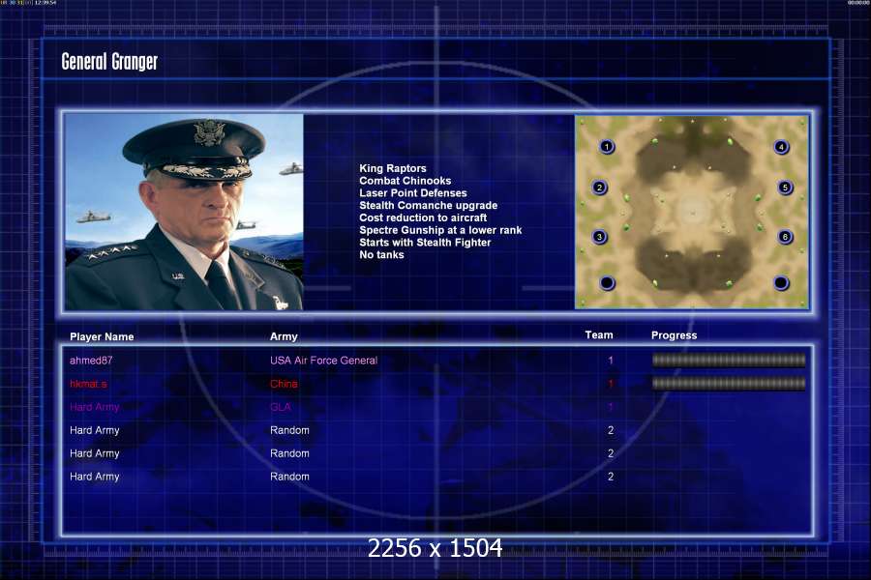Select start position 1 on the map
Viewport: 871px width, 580px height.
point(607,147)
